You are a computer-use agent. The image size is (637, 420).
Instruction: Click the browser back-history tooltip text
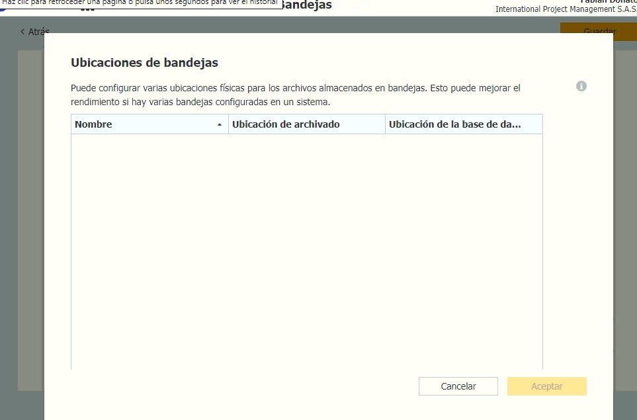[x=140, y=3]
